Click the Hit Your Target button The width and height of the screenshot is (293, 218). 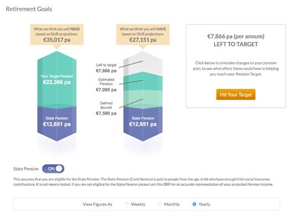(x=236, y=95)
